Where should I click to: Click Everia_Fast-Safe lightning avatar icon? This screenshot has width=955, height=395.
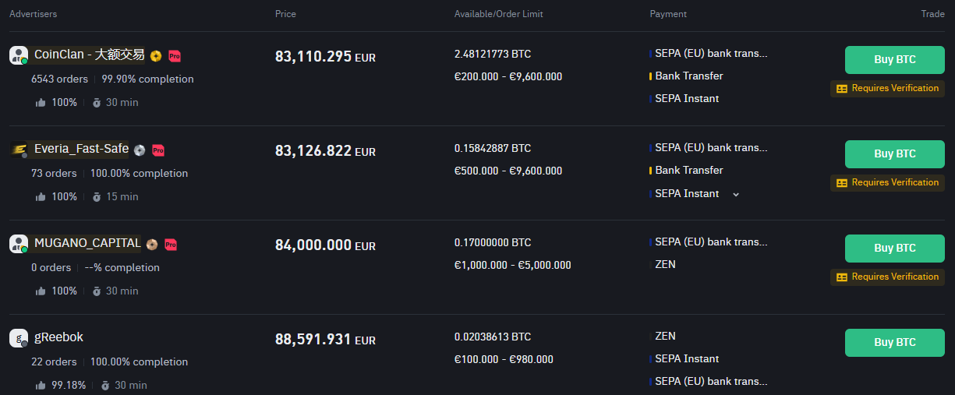pos(19,150)
